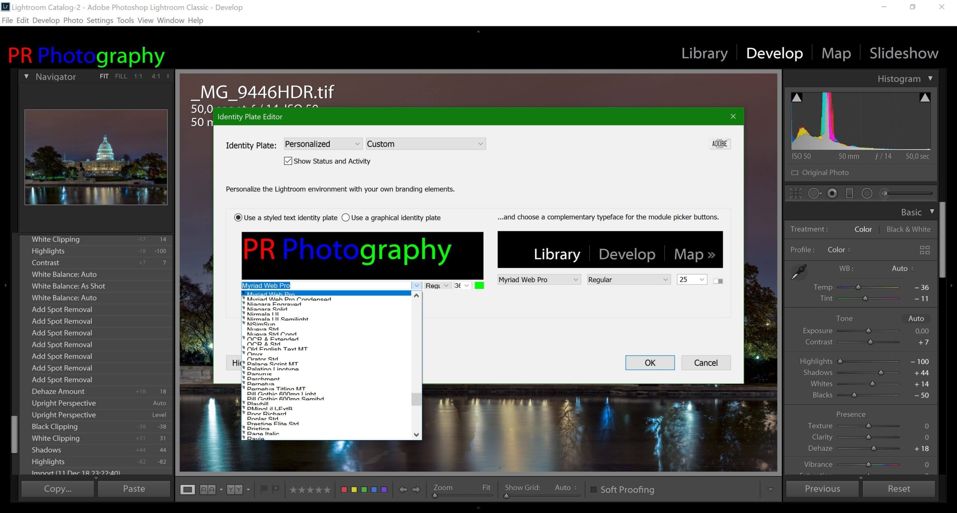Click the Loupe view icon in toolbar
This screenshot has width=957, height=513.
click(x=188, y=489)
